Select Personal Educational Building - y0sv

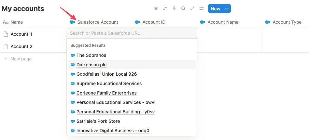[132, 112]
